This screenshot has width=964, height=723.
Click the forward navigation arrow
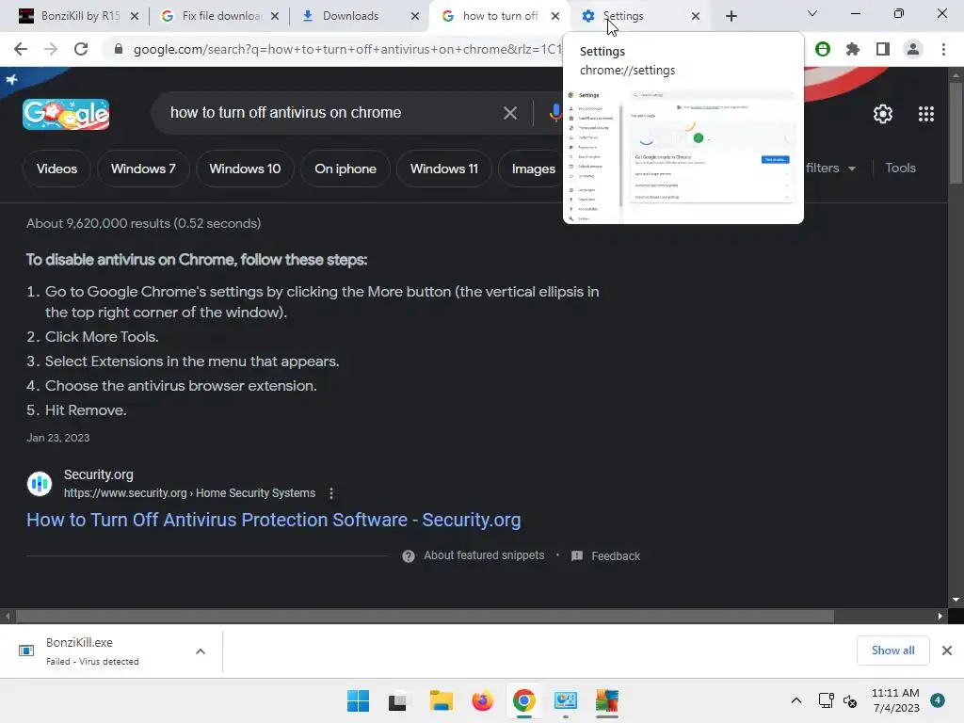coord(51,49)
